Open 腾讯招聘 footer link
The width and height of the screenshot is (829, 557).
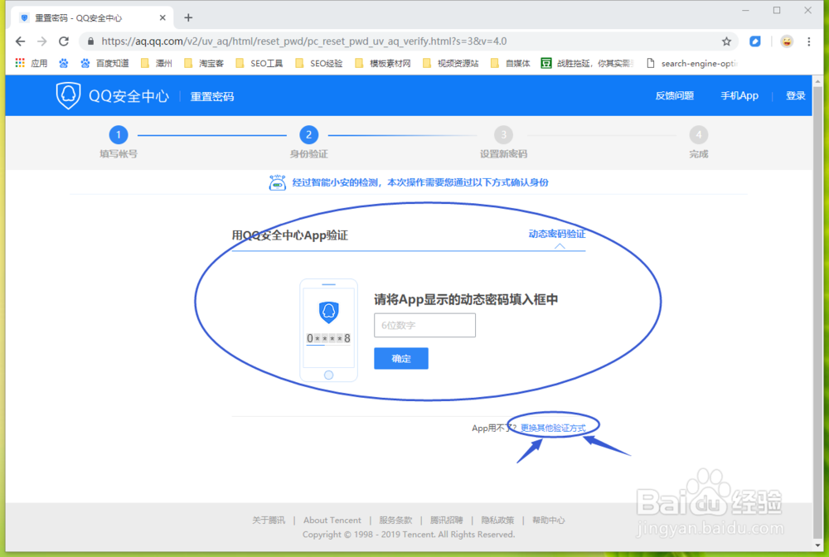point(446,520)
